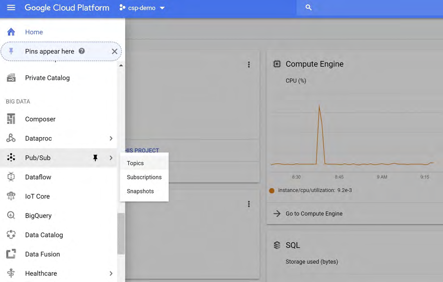Click the Data Catalog icon
The image size is (443, 282).
click(x=11, y=235)
